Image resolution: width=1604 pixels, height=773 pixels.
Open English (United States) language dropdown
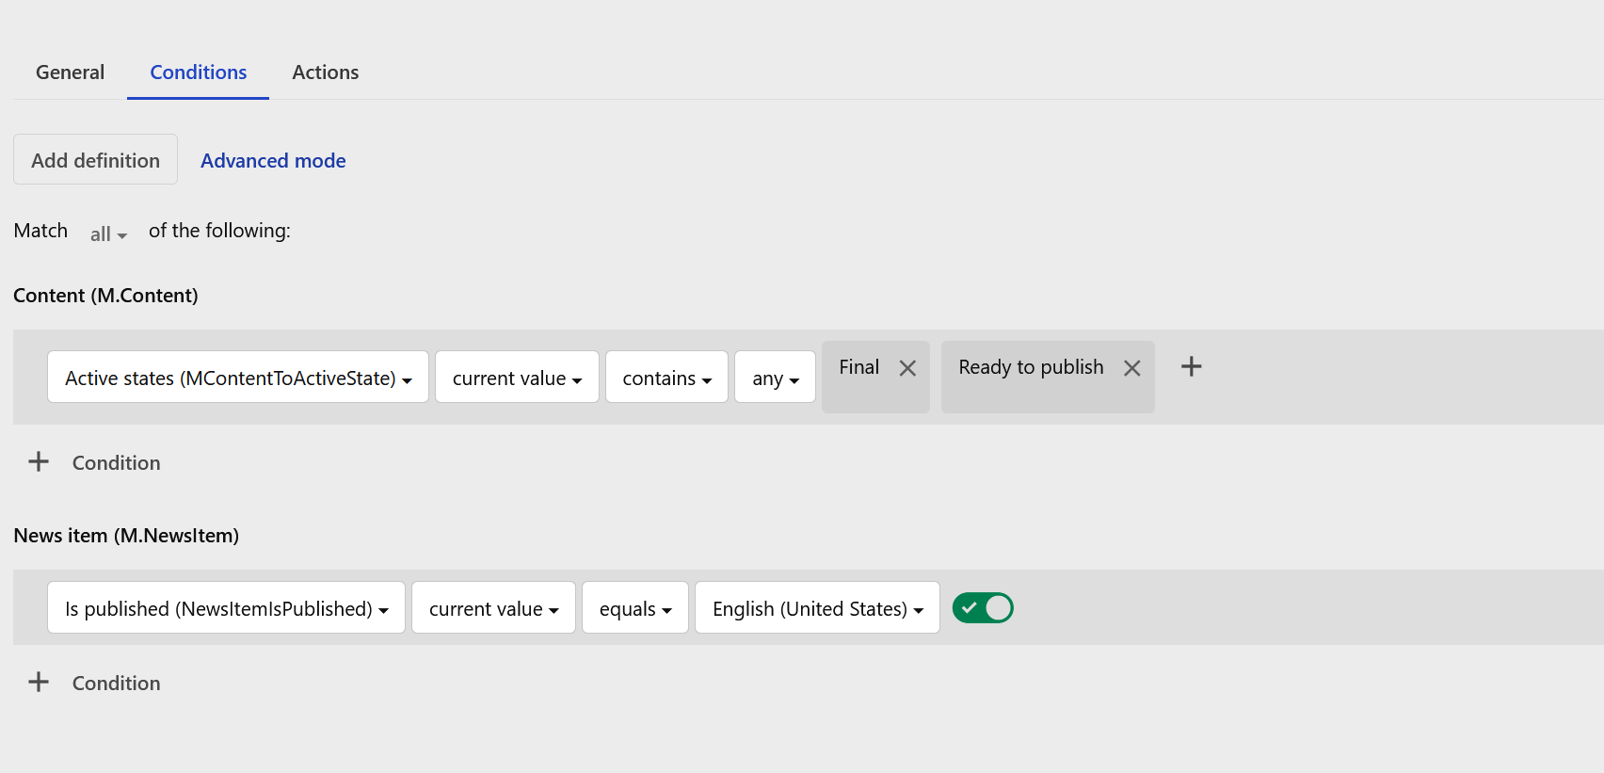coord(817,608)
